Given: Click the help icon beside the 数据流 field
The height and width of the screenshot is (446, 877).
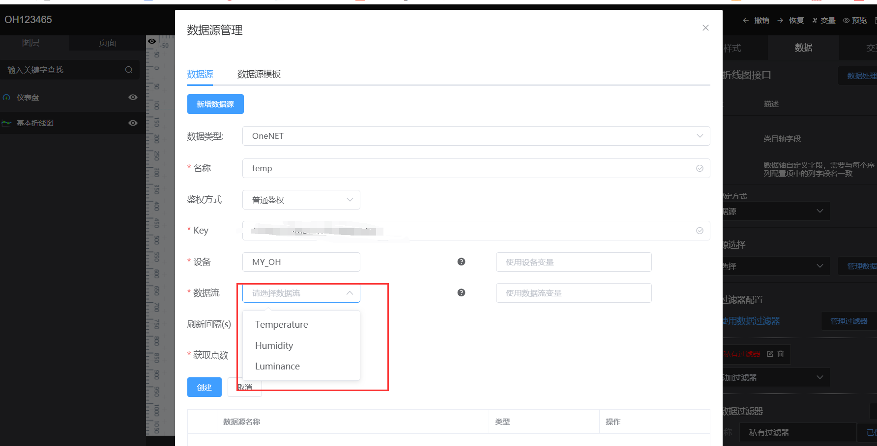Looking at the screenshot, I should click(461, 292).
